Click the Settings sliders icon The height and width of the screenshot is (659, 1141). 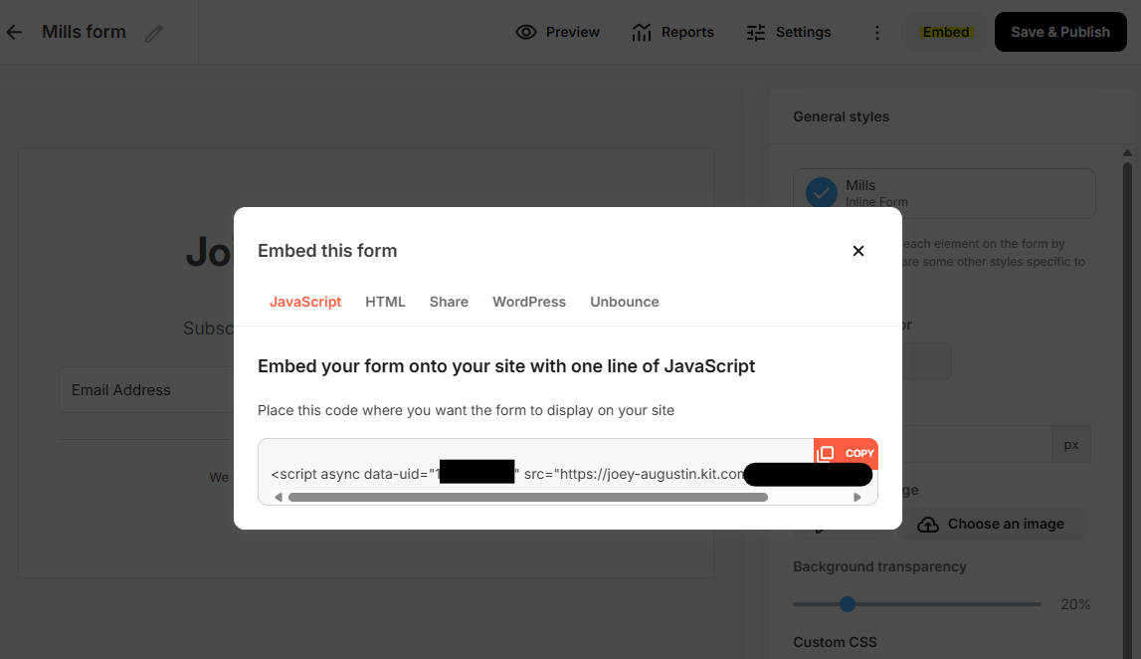click(756, 32)
